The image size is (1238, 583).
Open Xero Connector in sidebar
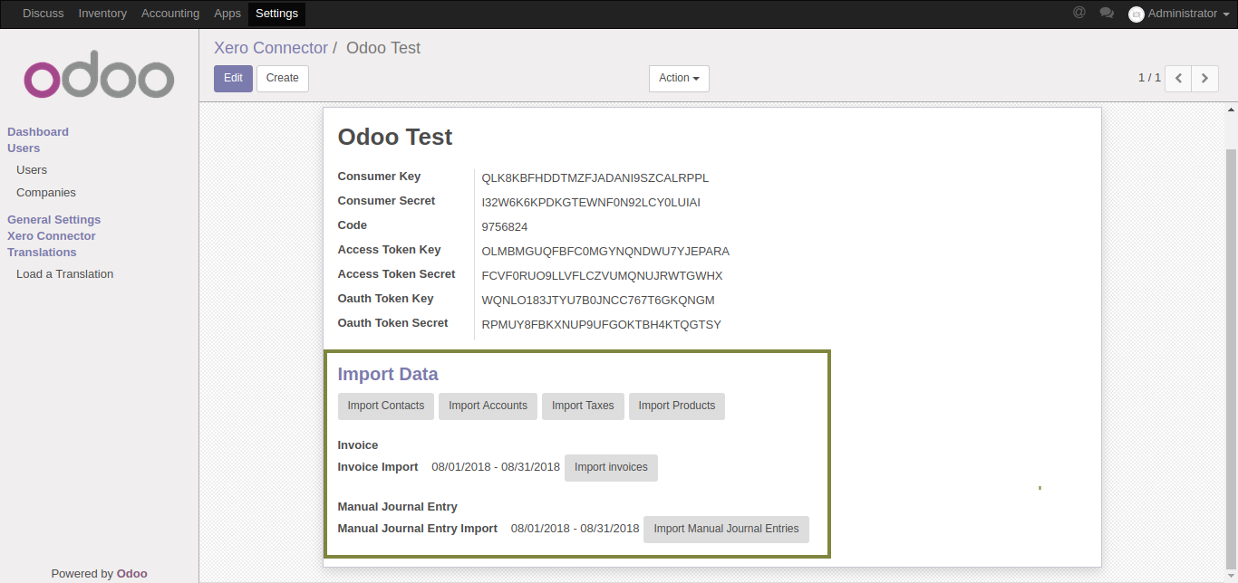(52, 236)
